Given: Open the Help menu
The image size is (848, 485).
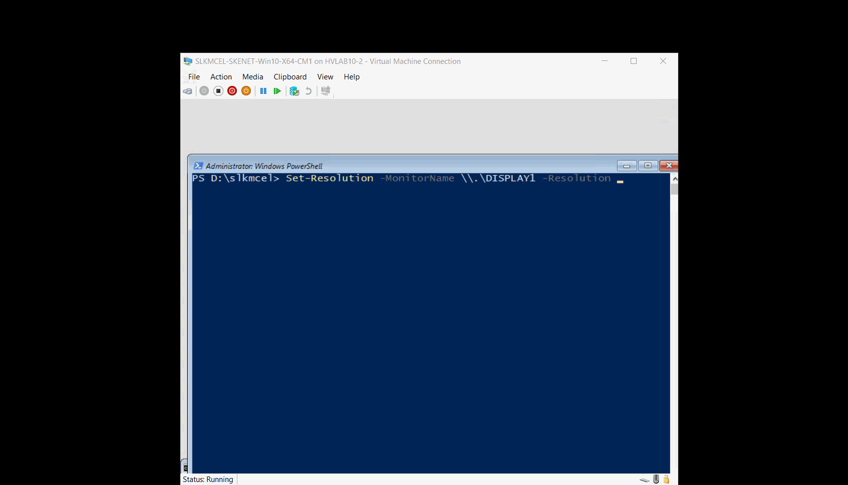Looking at the screenshot, I should pos(351,76).
